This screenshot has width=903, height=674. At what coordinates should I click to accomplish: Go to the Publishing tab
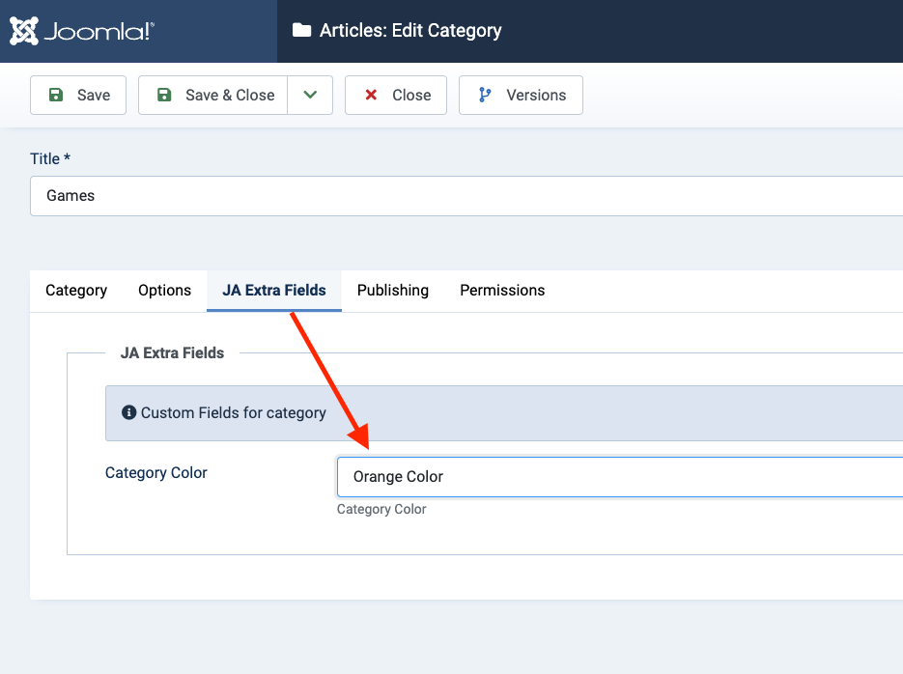click(392, 290)
